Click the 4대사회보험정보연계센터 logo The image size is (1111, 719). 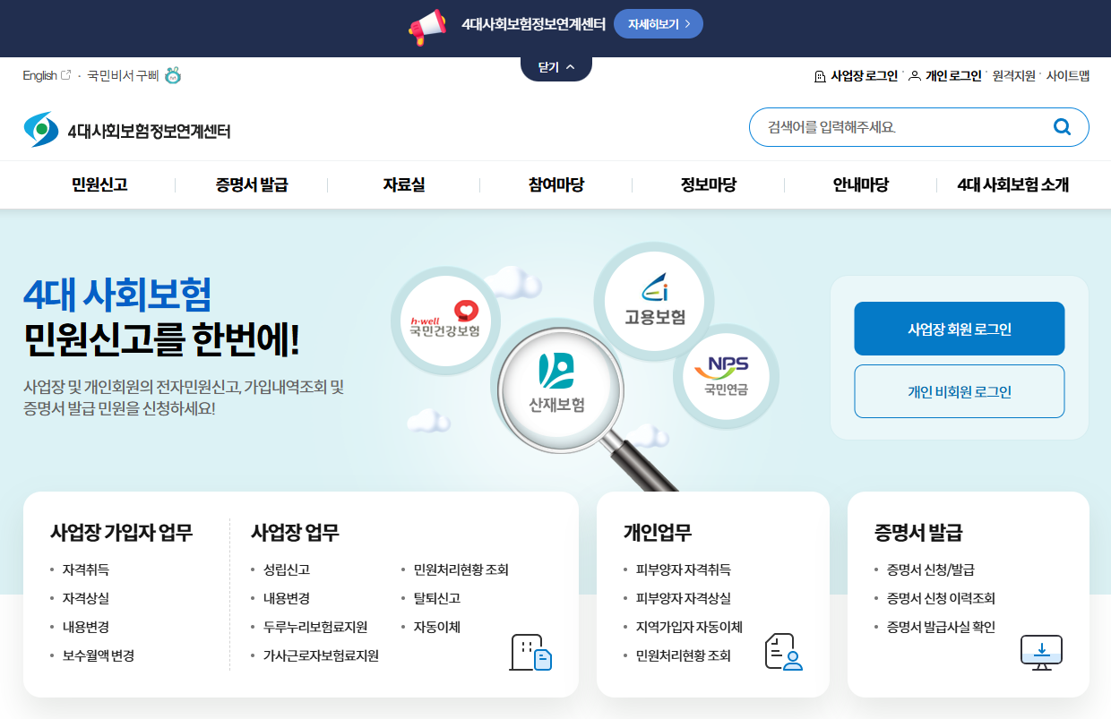127,130
